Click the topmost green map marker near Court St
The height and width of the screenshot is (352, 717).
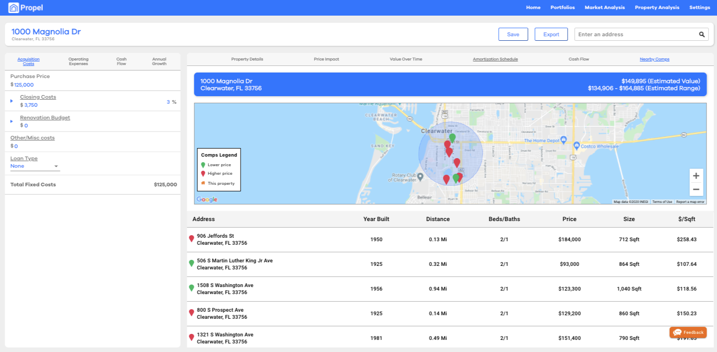[452, 138]
